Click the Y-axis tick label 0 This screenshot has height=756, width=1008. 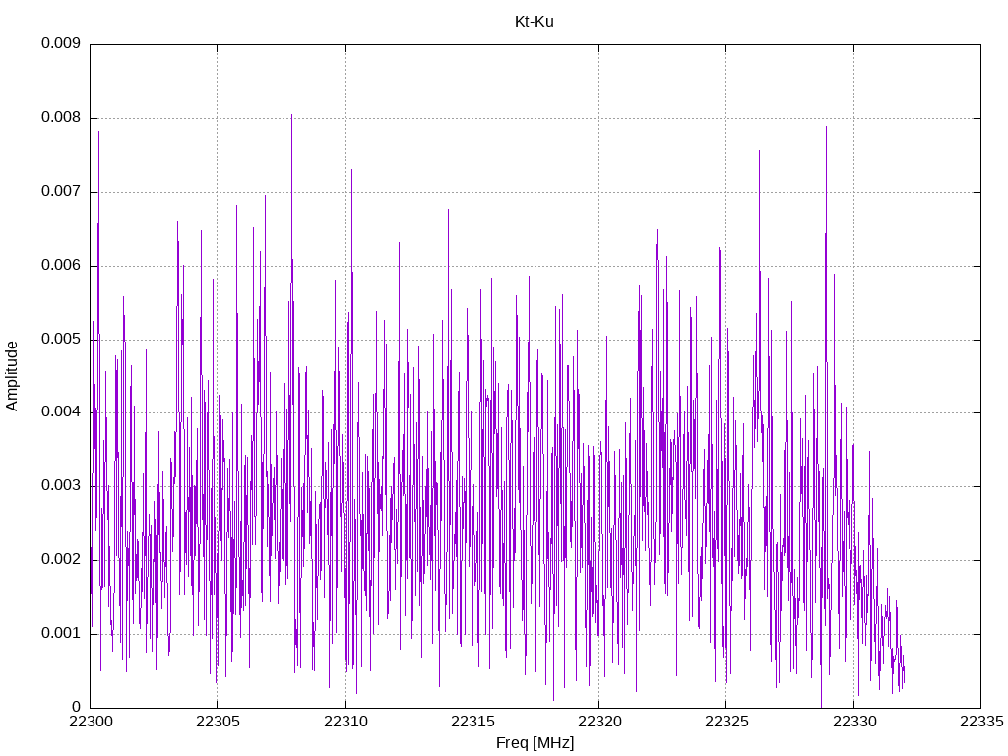point(77,707)
